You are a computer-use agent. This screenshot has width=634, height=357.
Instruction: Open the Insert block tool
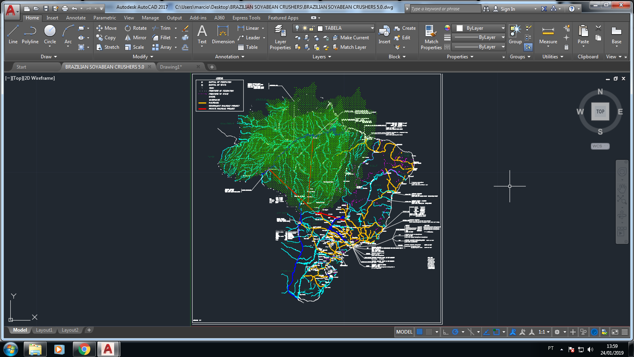pyautogui.click(x=384, y=35)
